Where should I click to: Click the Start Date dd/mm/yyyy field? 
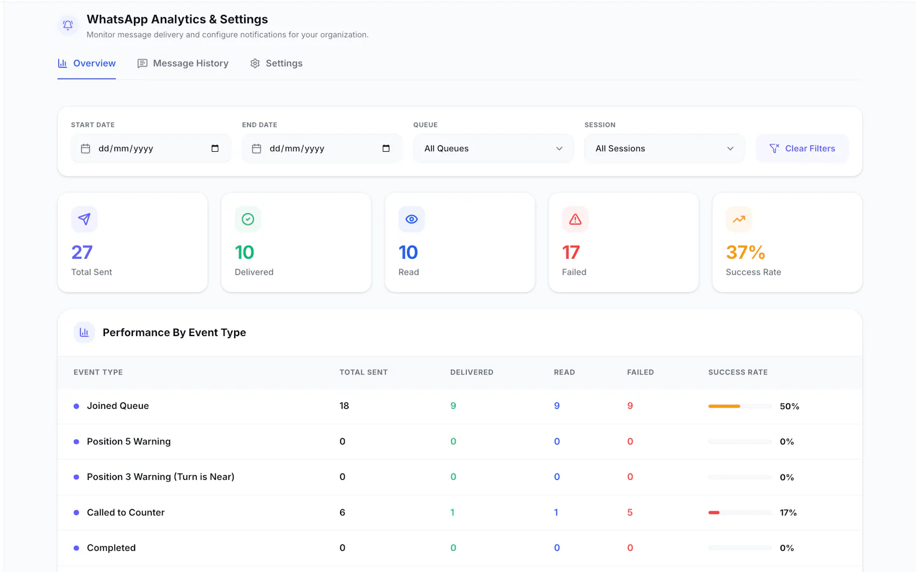pyautogui.click(x=151, y=148)
